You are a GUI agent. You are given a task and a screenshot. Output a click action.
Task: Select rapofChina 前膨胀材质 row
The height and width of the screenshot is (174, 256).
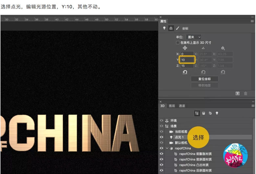pyautogui.click(x=208, y=154)
